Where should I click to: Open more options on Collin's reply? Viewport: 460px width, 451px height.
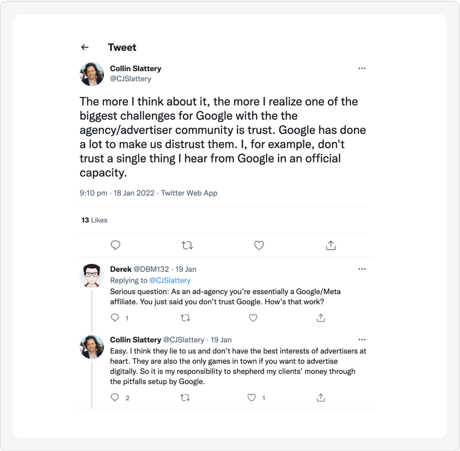point(362,339)
